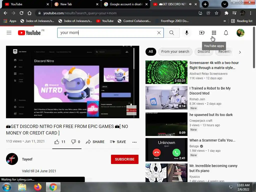Click the YouTube logo
This screenshot has height=192, width=256.
pyautogui.click(x=29, y=33)
